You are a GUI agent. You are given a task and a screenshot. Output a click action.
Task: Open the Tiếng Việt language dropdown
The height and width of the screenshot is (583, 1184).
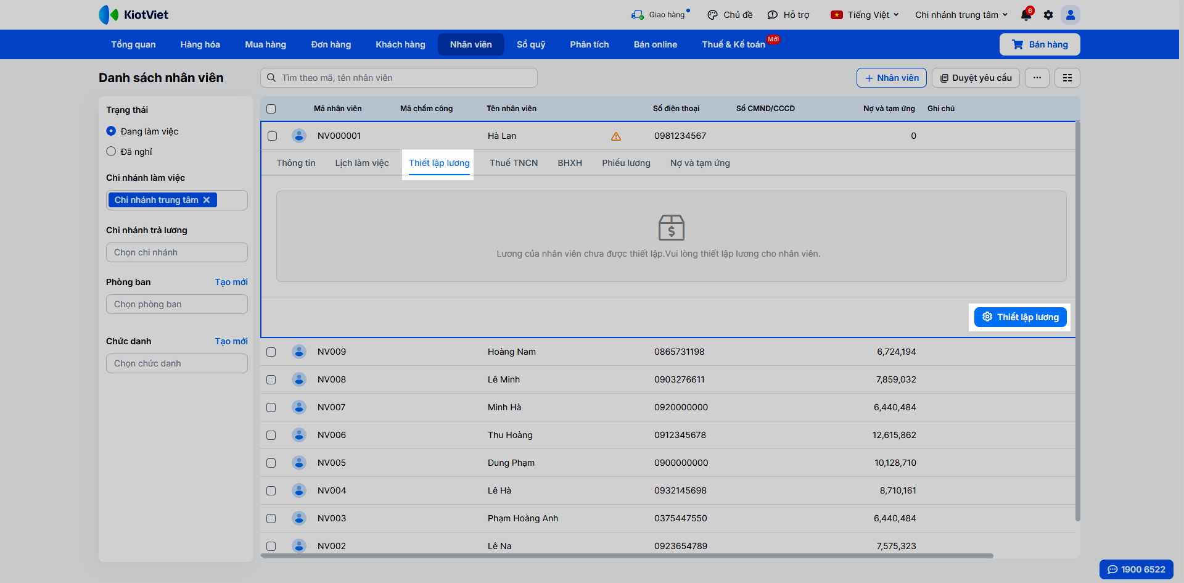[865, 15]
